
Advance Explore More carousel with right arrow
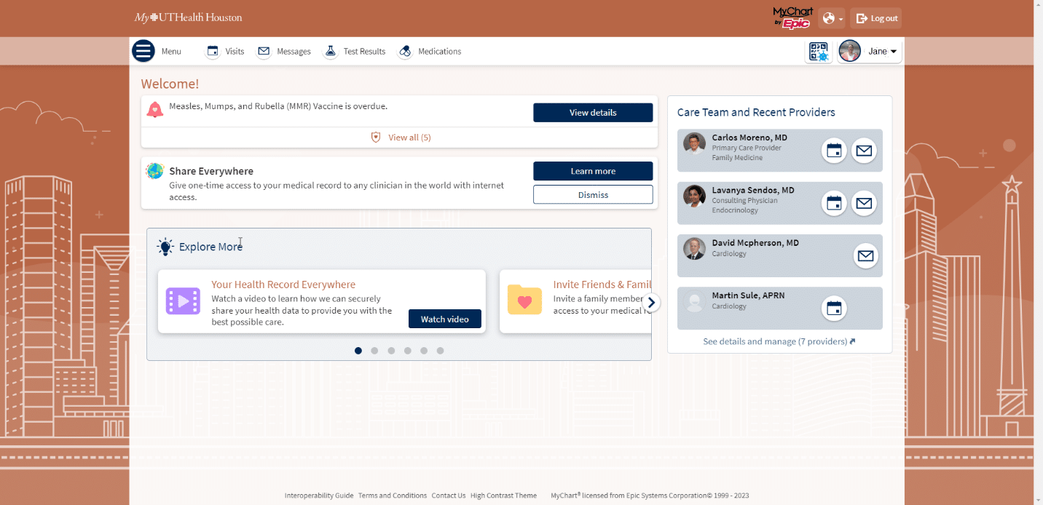tap(652, 303)
